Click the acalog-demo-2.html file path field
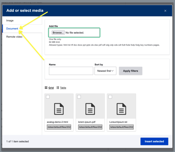175x152 pixels. click(x=59, y=127)
